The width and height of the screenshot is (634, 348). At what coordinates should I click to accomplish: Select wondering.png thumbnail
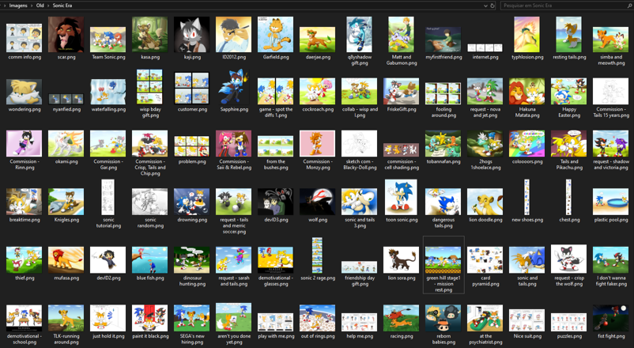coord(24,92)
